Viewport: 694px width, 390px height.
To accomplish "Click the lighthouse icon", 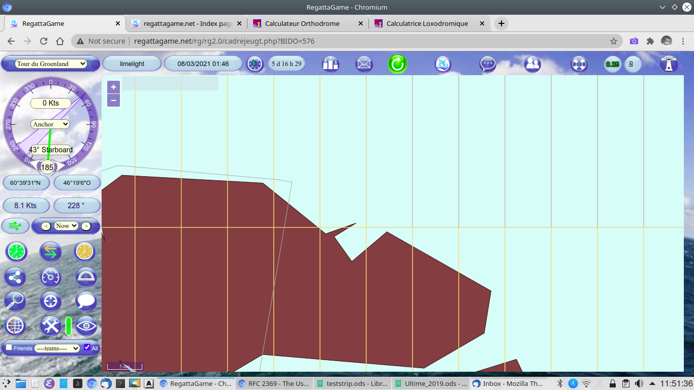I will (x=669, y=64).
